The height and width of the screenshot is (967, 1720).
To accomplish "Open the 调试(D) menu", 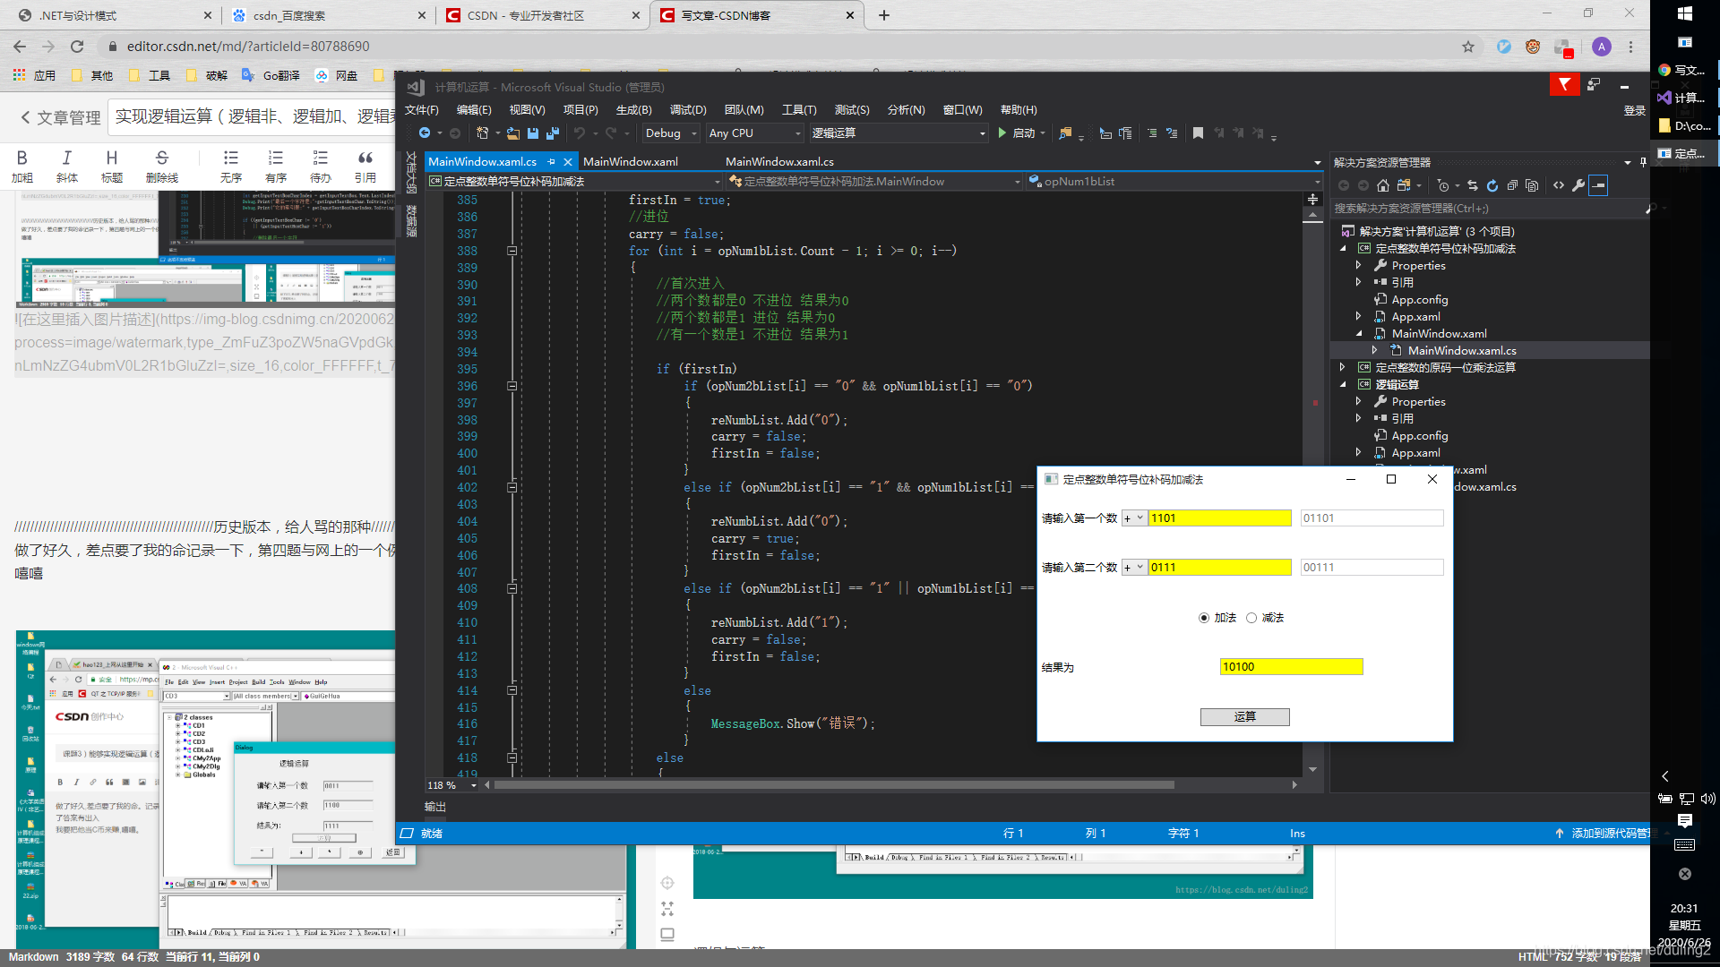I will point(687,109).
